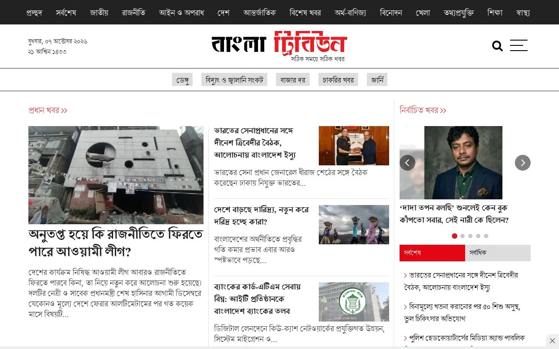Open the search magnifier icon
Viewport: 559px width, 349px height.
[497, 46]
